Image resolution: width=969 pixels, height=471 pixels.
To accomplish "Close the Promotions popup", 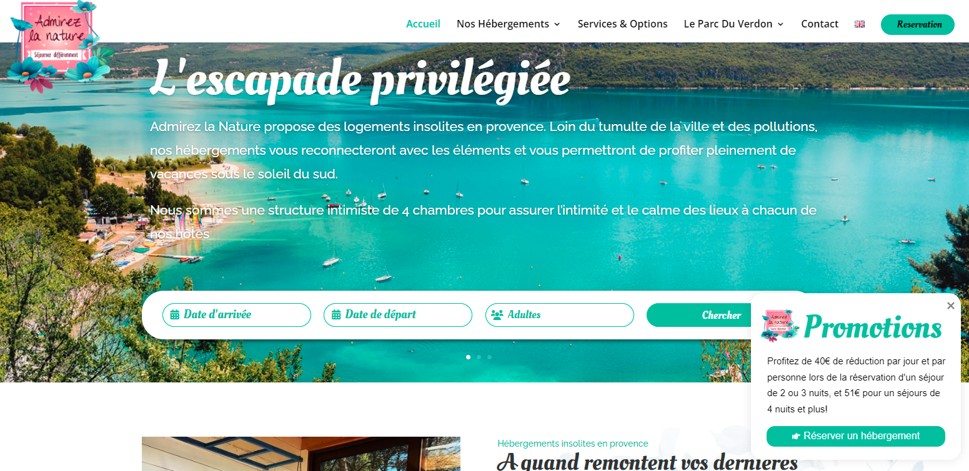I will [951, 306].
